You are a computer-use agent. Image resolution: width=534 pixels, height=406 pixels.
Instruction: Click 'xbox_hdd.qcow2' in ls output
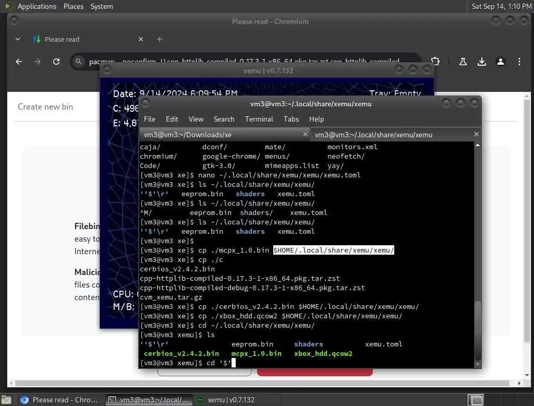(x=323, y=353)
